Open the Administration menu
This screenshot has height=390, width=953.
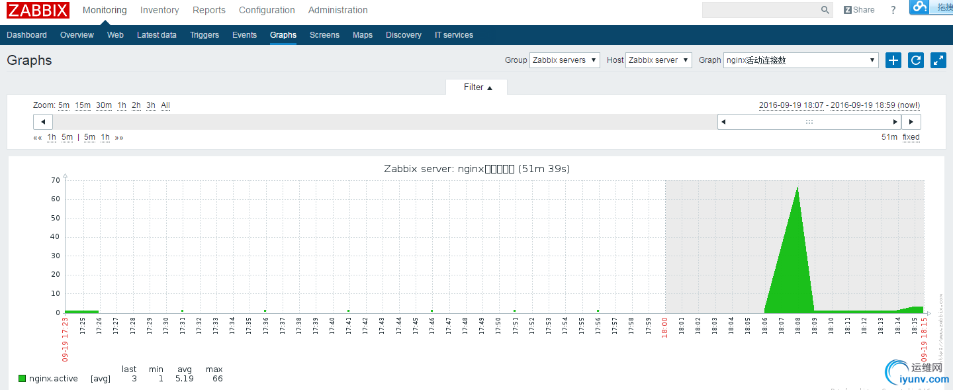click(338, 10)
